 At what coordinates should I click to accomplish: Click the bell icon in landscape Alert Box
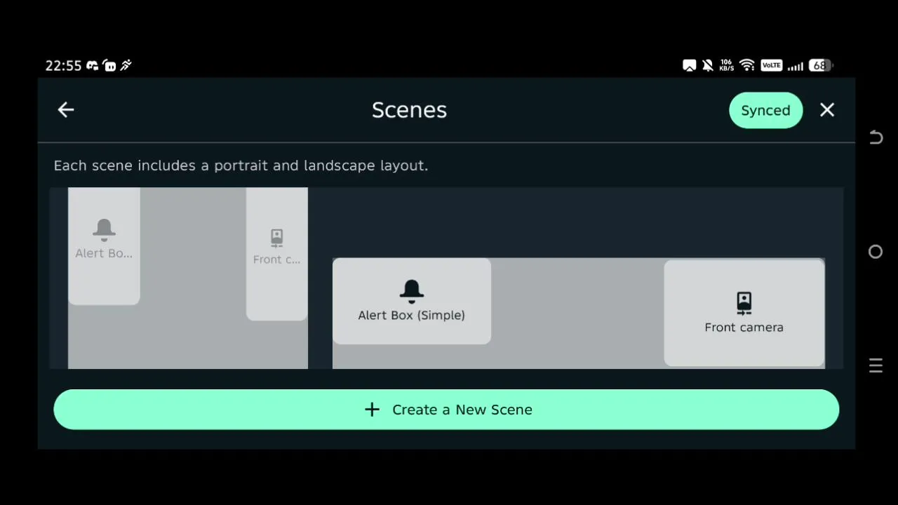pos(412,290)
